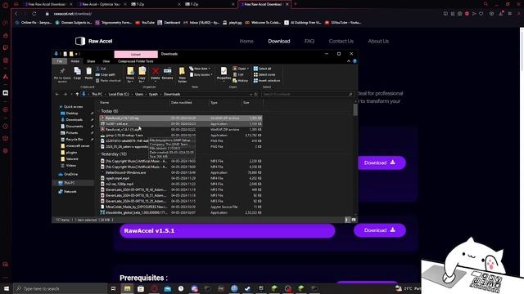Image resolution: width=524 pixels, height=294 pixels.
Task: Click the Explorer up-one-level arrow
Action: pos(77,95)
